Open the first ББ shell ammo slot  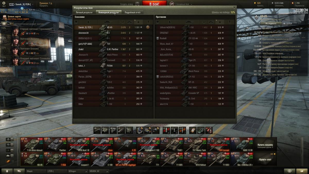point(167,130)
